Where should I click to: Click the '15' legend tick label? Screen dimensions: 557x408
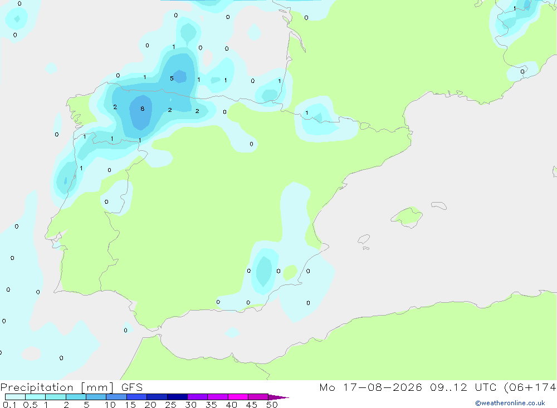click(x=130, y=405)
